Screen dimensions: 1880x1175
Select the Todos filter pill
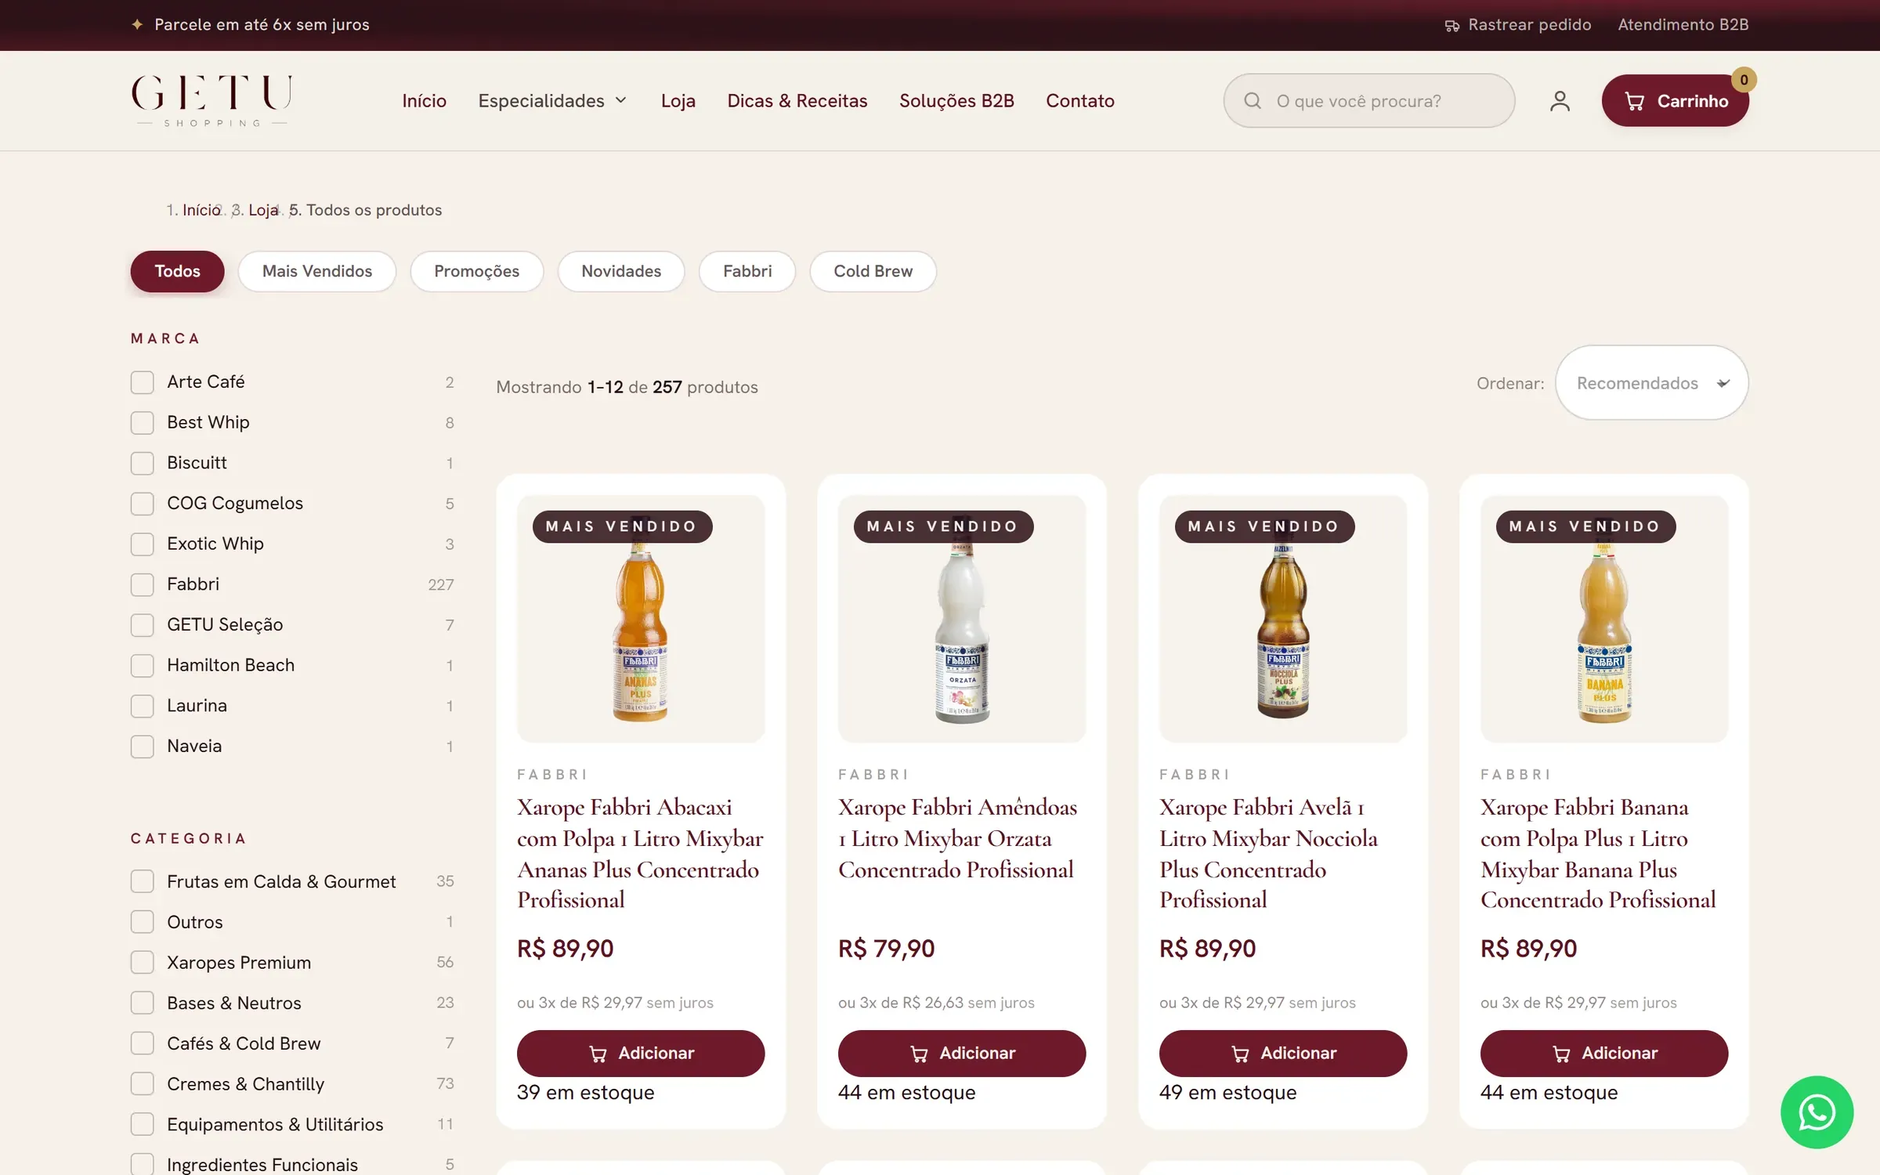coord(177,271)
